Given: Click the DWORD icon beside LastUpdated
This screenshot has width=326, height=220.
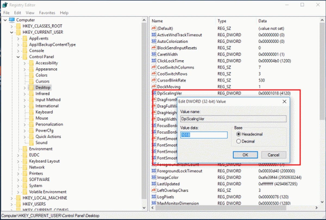Looking at the screenshot, I should click(x=153, y=184).
